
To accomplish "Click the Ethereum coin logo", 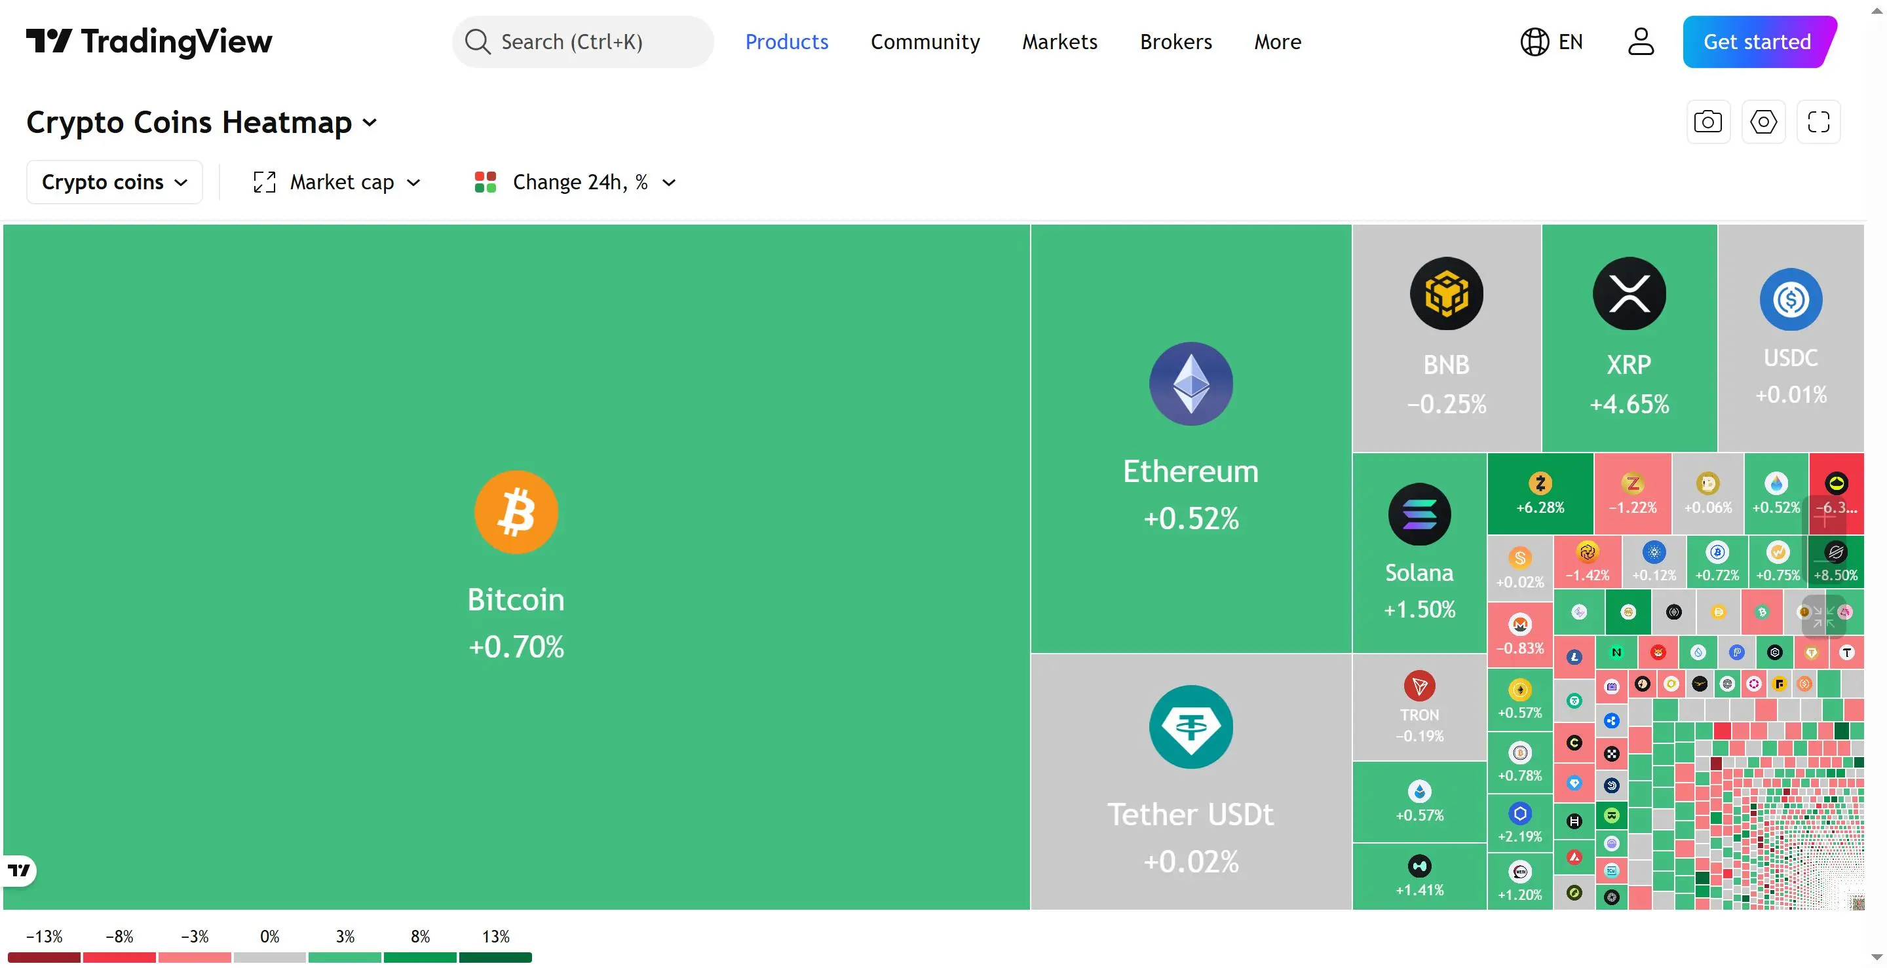I will click(1191, 384).
